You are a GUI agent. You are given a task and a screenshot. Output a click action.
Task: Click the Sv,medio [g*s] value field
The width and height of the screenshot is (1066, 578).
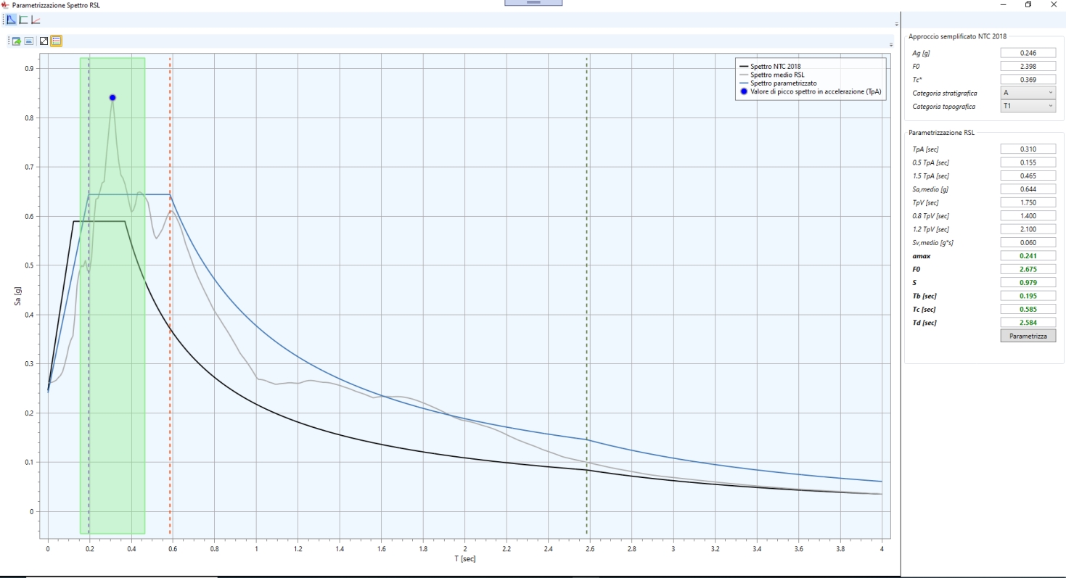pyautogui.click(x=1028, y=243)
